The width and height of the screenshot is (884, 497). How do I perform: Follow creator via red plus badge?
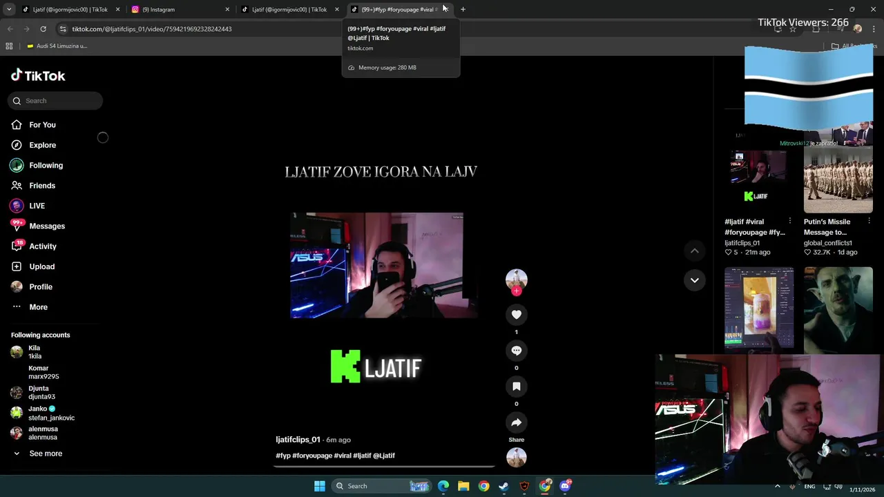click(516, 291)
